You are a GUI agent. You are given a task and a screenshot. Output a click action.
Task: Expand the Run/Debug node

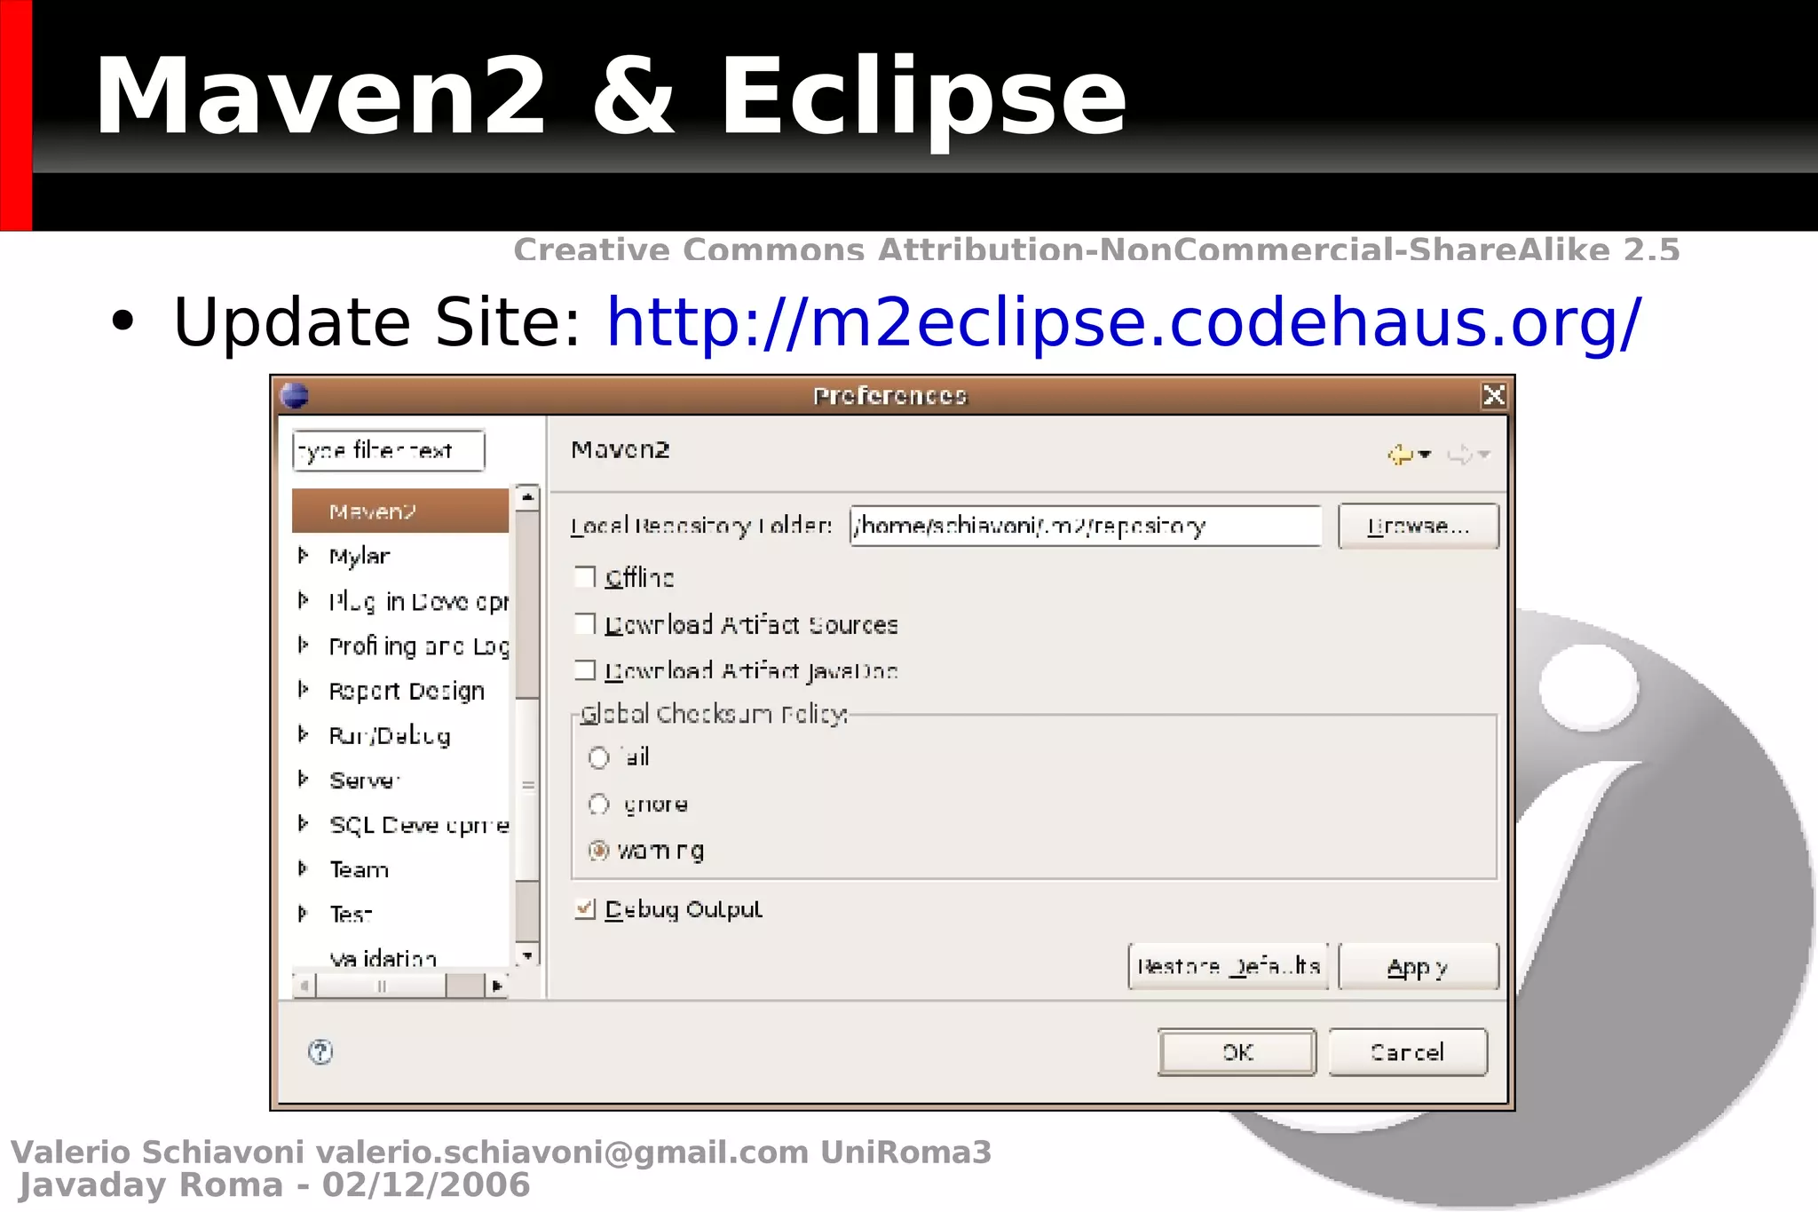click(304, 735)
